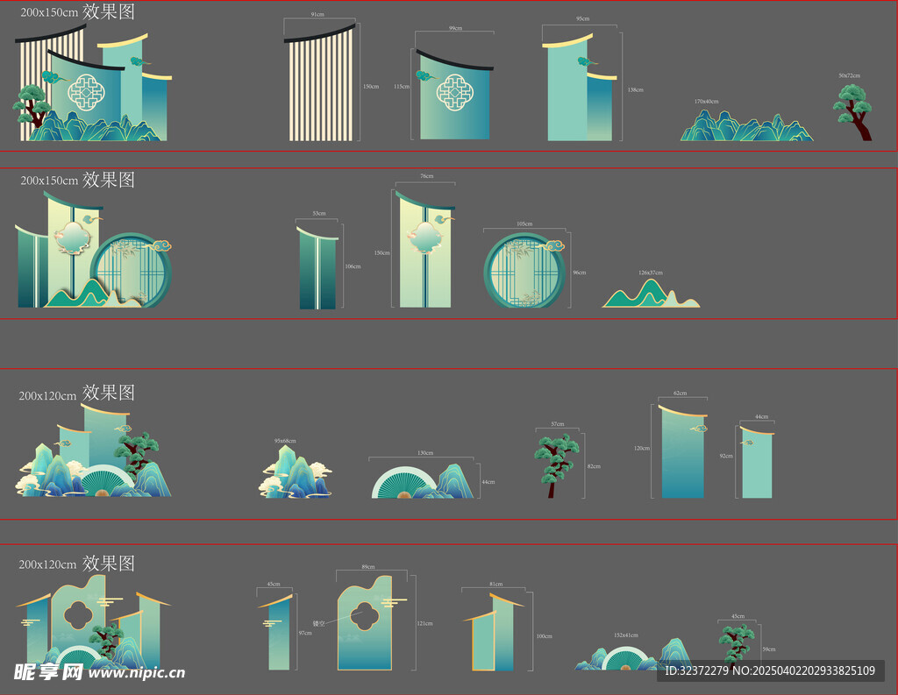Viewport: 898px width, 695px height.
Task: Click the 130cm width label
Action: 425,453
